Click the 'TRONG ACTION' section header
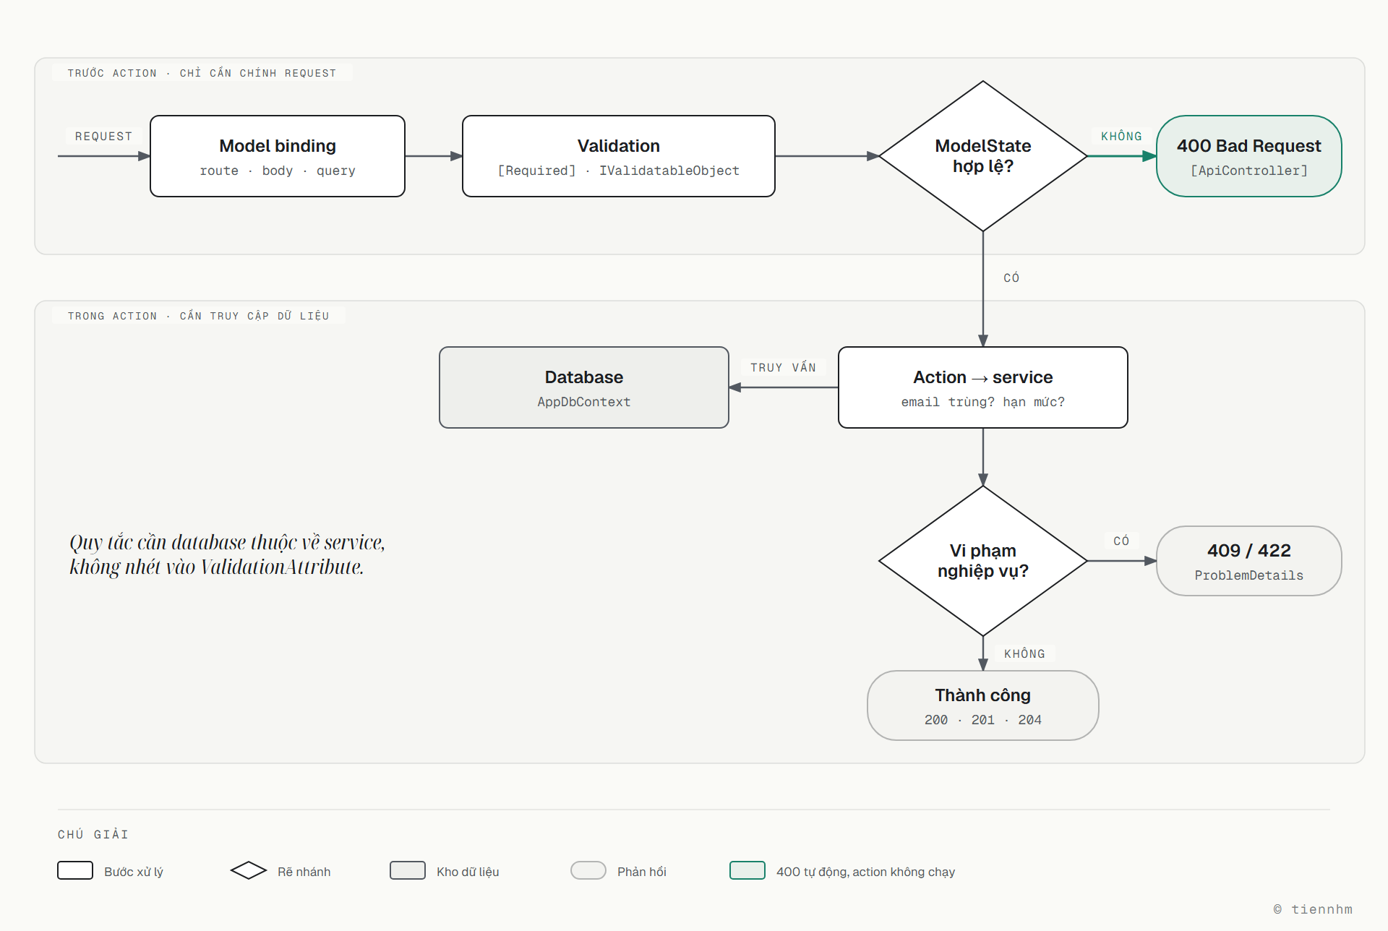This screenshot has width=1388, height=931. point(198,316)
